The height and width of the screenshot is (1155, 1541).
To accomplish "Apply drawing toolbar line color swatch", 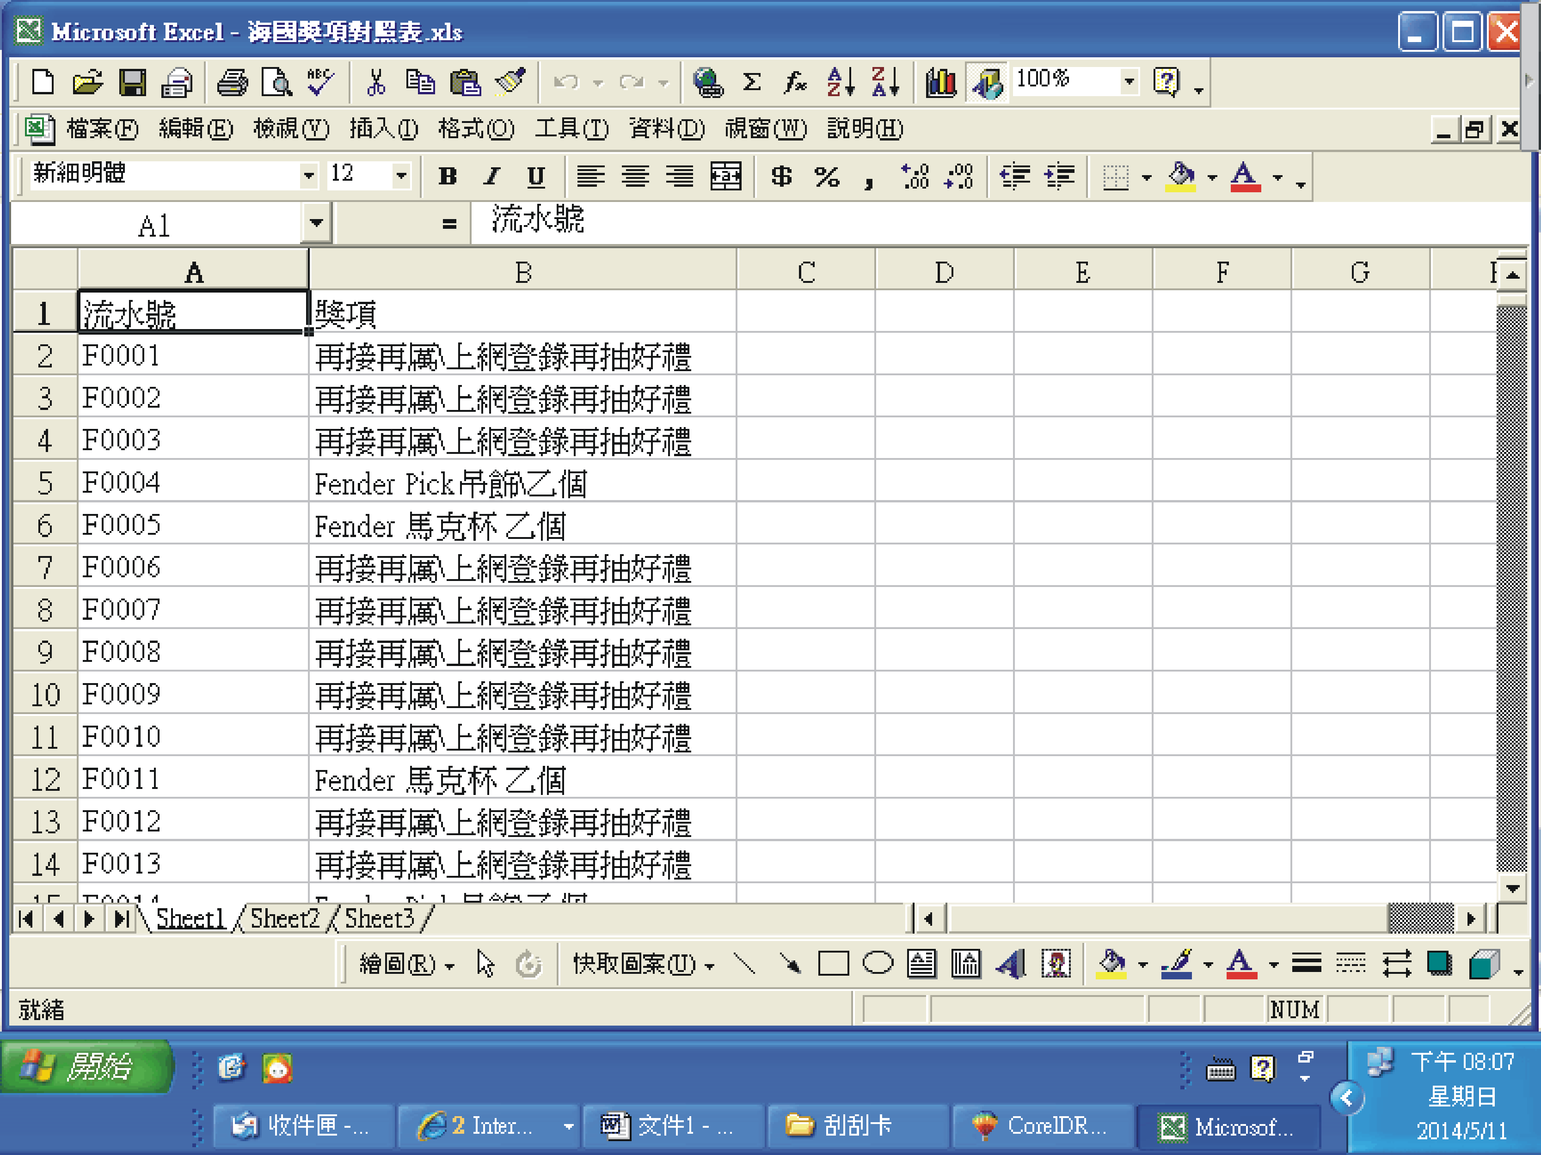I will tap(1177, 964).
